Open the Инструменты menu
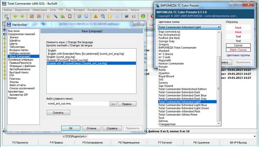 tap(119, 10)
